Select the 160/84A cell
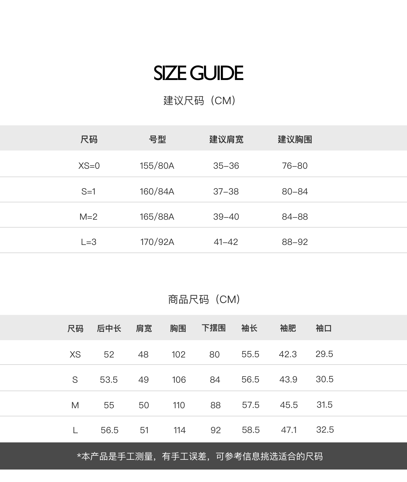 coord(157,191)
